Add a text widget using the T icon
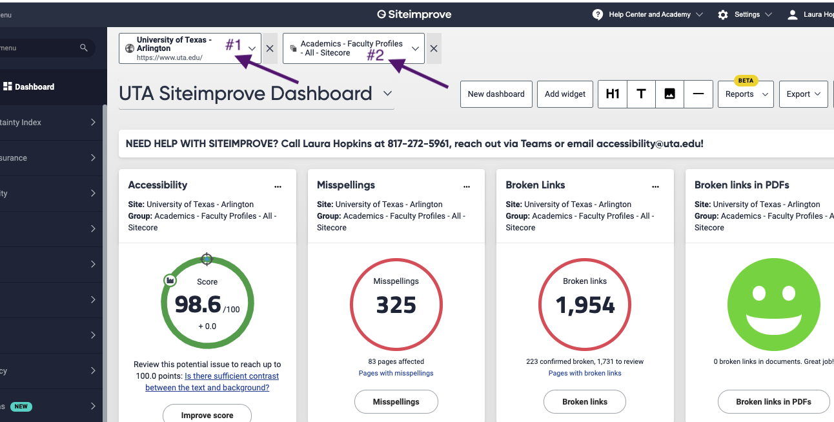834x422 pixels. point(640,94)
